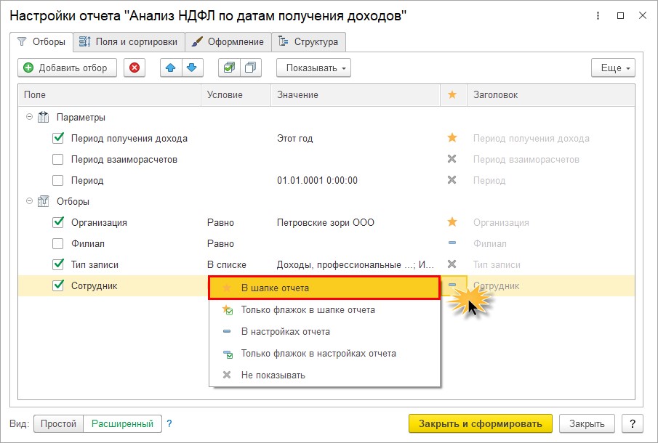Enable the Период взаиморасчетов checkbox
The height and width of the screenshot is (443, 658).
coord(58,159)
